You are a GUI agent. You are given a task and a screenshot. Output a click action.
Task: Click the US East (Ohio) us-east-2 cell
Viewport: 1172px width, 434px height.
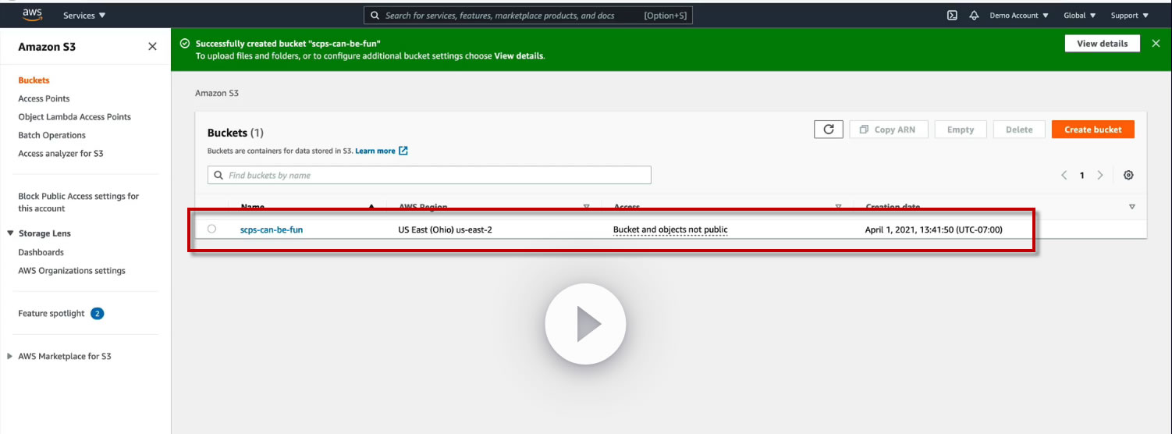(x=445, y=229)
